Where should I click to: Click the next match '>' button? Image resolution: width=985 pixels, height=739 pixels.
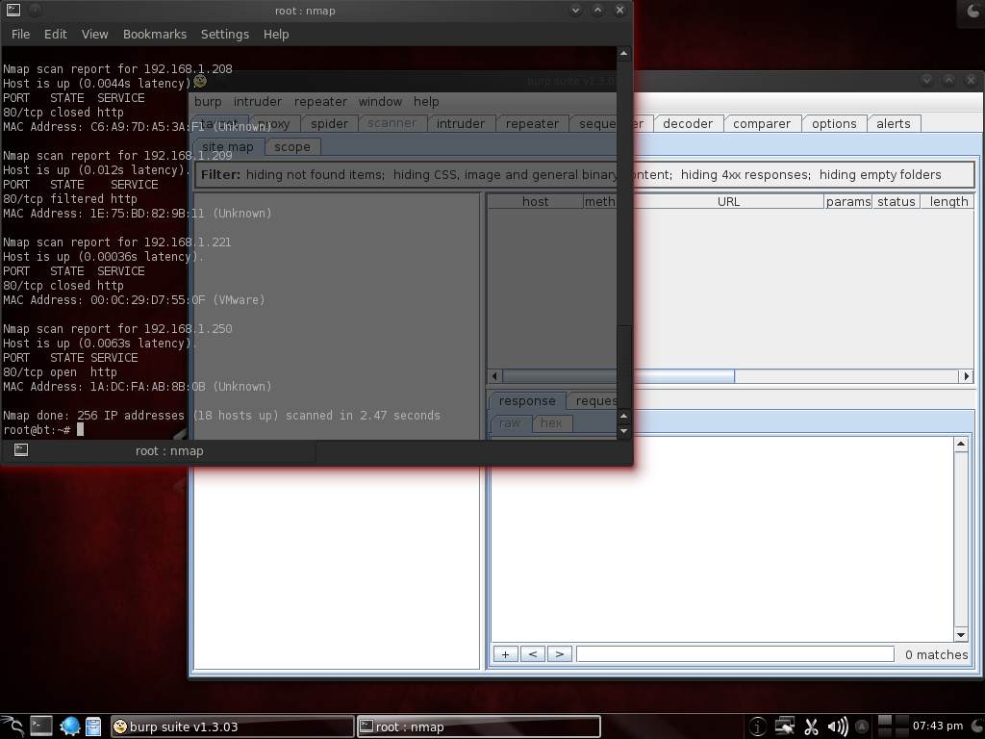point(559,654)
